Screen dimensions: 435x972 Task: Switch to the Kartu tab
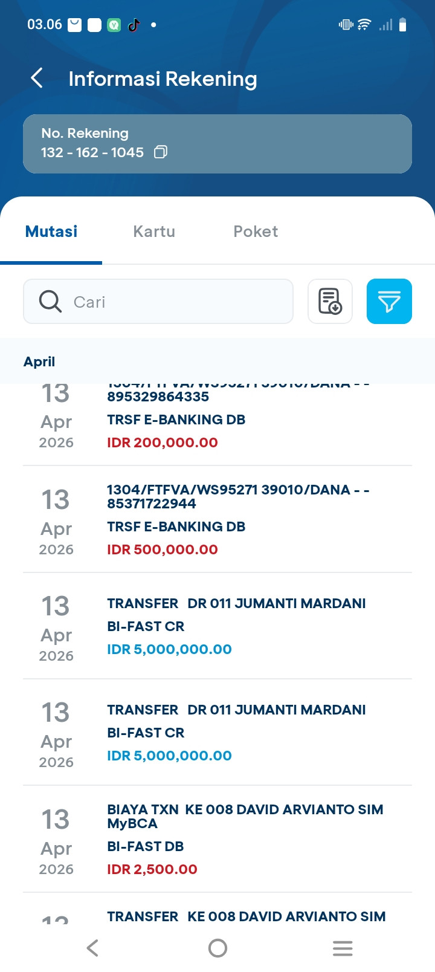point(154,232)
